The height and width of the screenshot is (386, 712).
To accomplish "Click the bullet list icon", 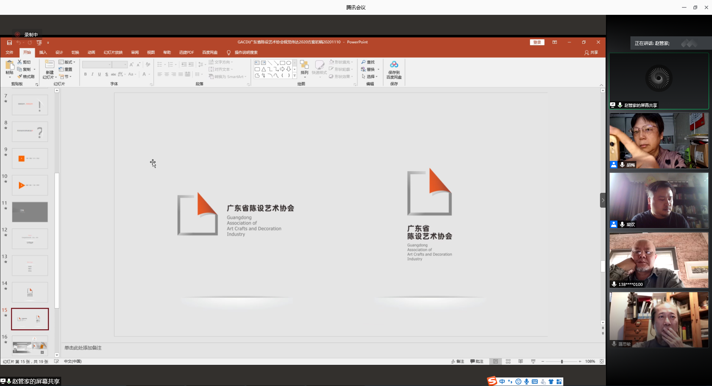I will pos(159,65).
